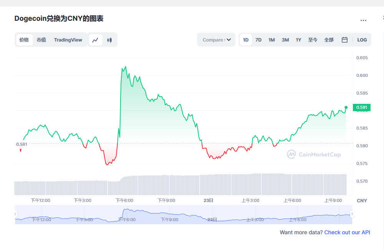Image resolution: width=384 pixels, height=250 pixels.
Task: Select the 价格 tab
Action: [24, 40]
